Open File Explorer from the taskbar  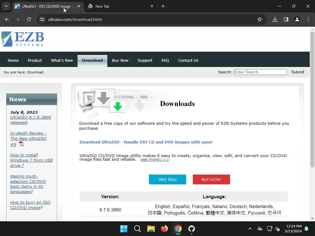tap(151, 229)
